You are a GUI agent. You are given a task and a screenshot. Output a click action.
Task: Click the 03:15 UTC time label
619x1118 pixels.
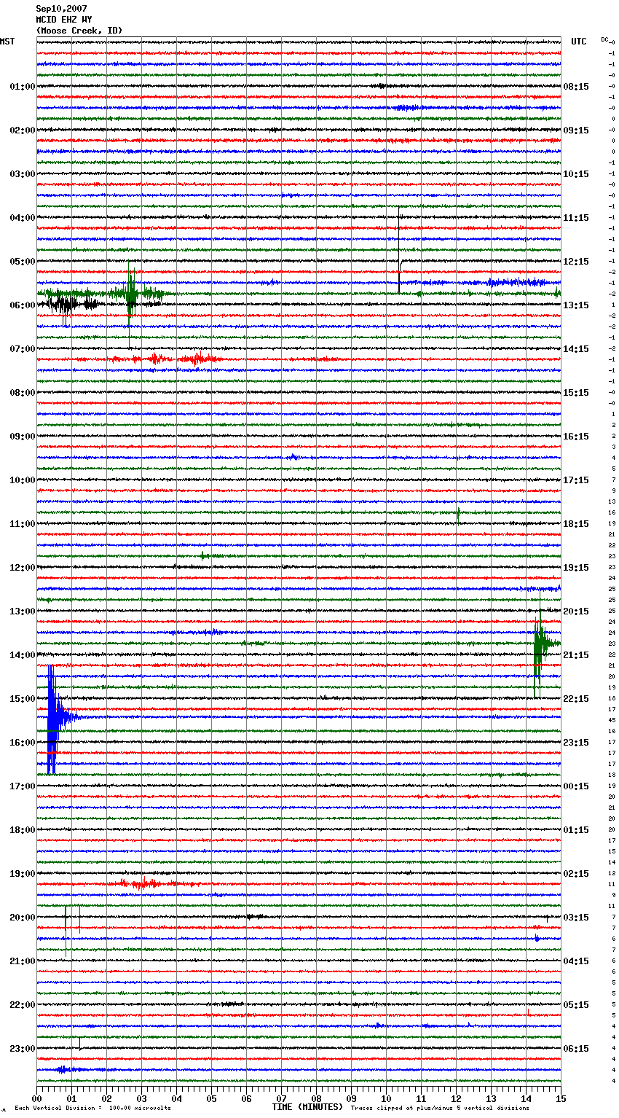click(x=576, y=918)
